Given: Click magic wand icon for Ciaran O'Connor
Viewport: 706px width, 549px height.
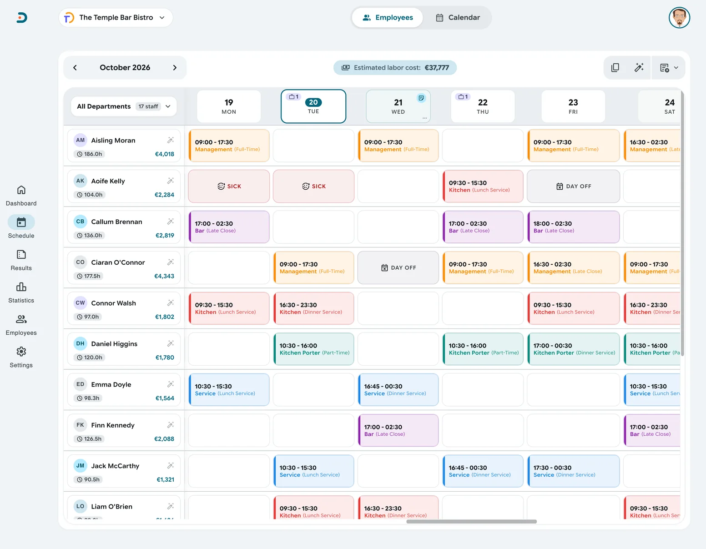Looking at the screenshot, I should 171,262.
